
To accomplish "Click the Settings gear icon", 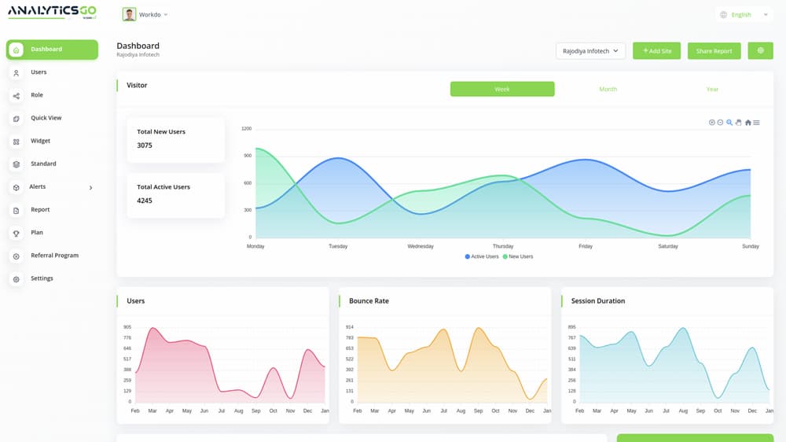I will pyautogui.click(x=16, y=279).
